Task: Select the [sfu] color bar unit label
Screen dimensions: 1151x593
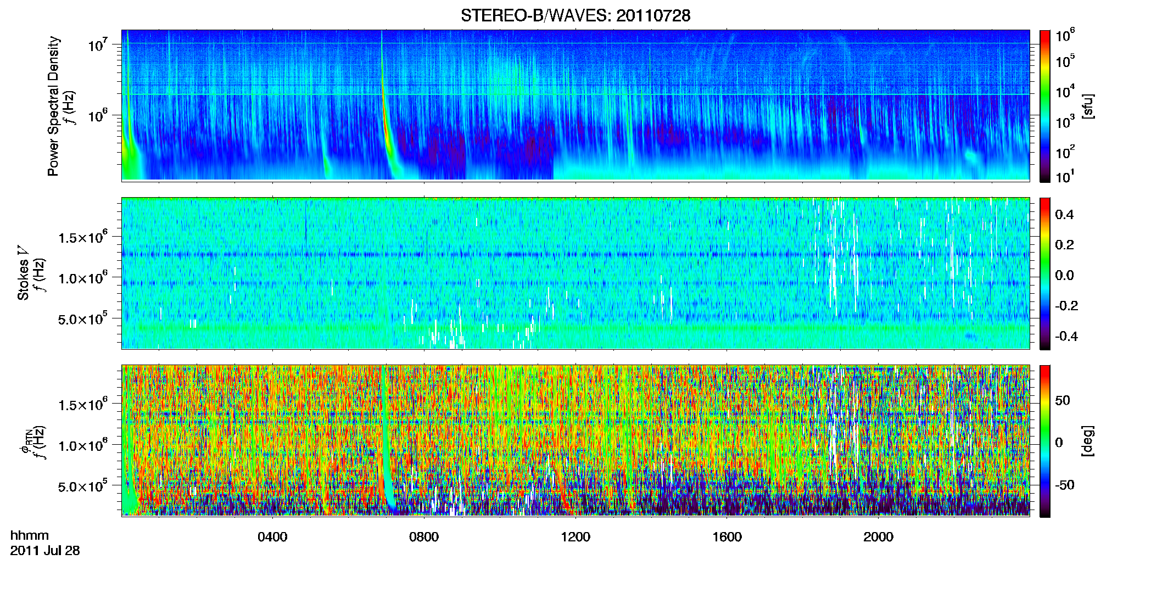Action: click(x=1087, y=106)
